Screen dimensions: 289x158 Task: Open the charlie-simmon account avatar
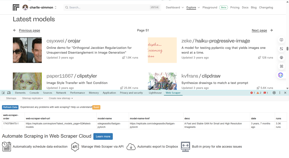pos(25,7)
